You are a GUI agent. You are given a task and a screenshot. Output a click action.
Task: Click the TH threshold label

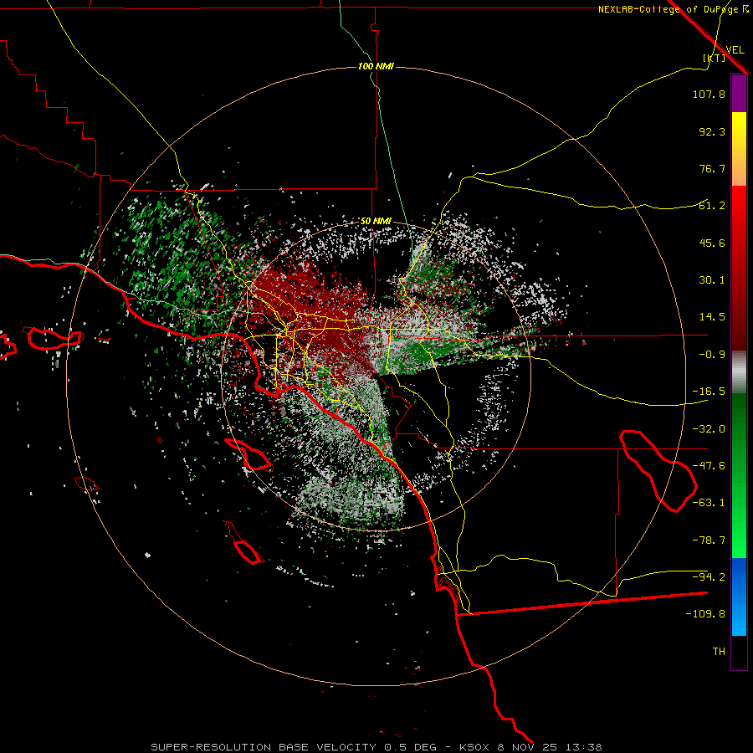(x=719, y=652)
